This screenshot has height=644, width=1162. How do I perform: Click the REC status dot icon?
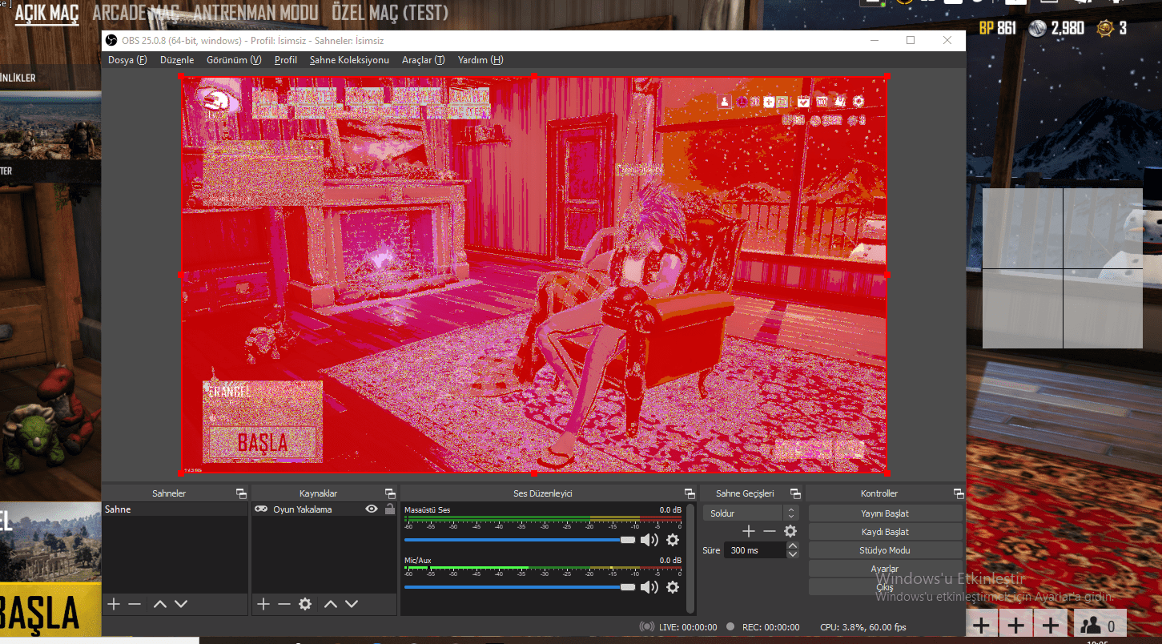click(x=730, y=627)
